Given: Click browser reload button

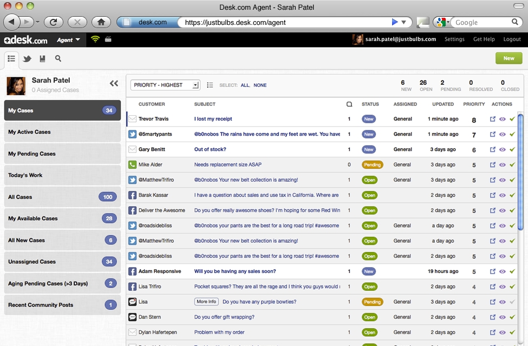Looking at the screenshot, I should (53, 23).
